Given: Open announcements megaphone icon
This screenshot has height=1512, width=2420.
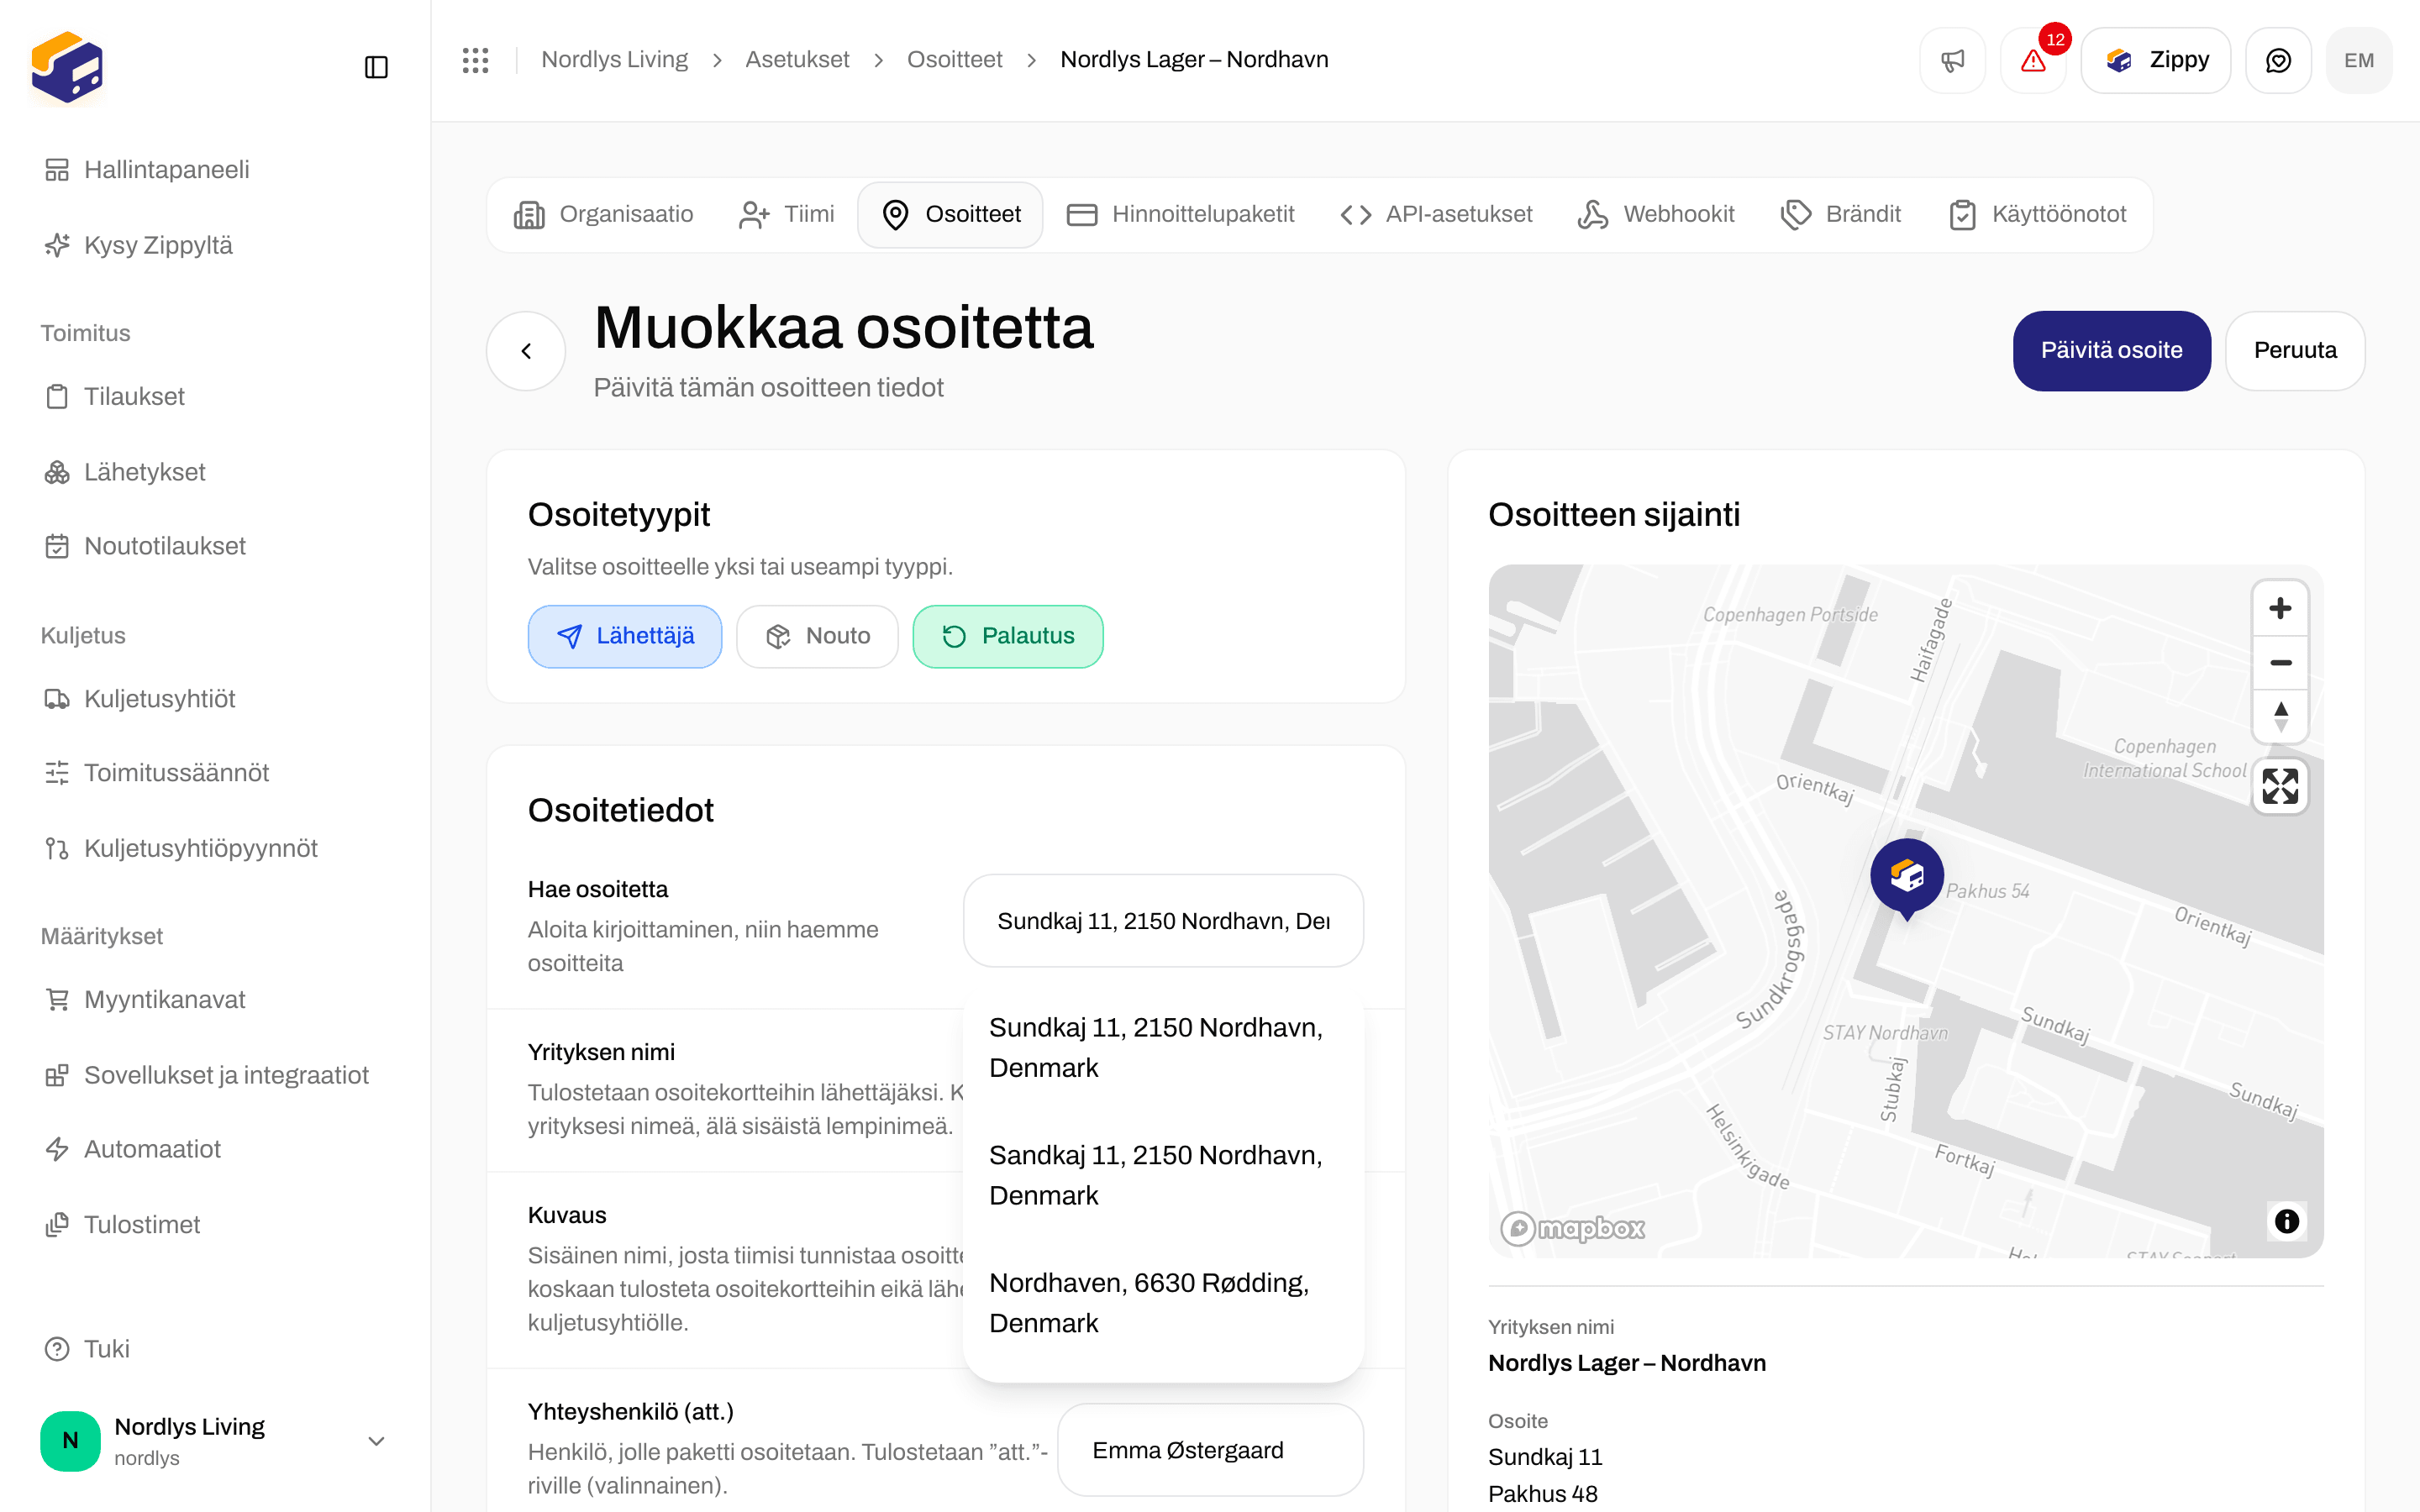Looking at the screenshot, I should pos(1952,60).
